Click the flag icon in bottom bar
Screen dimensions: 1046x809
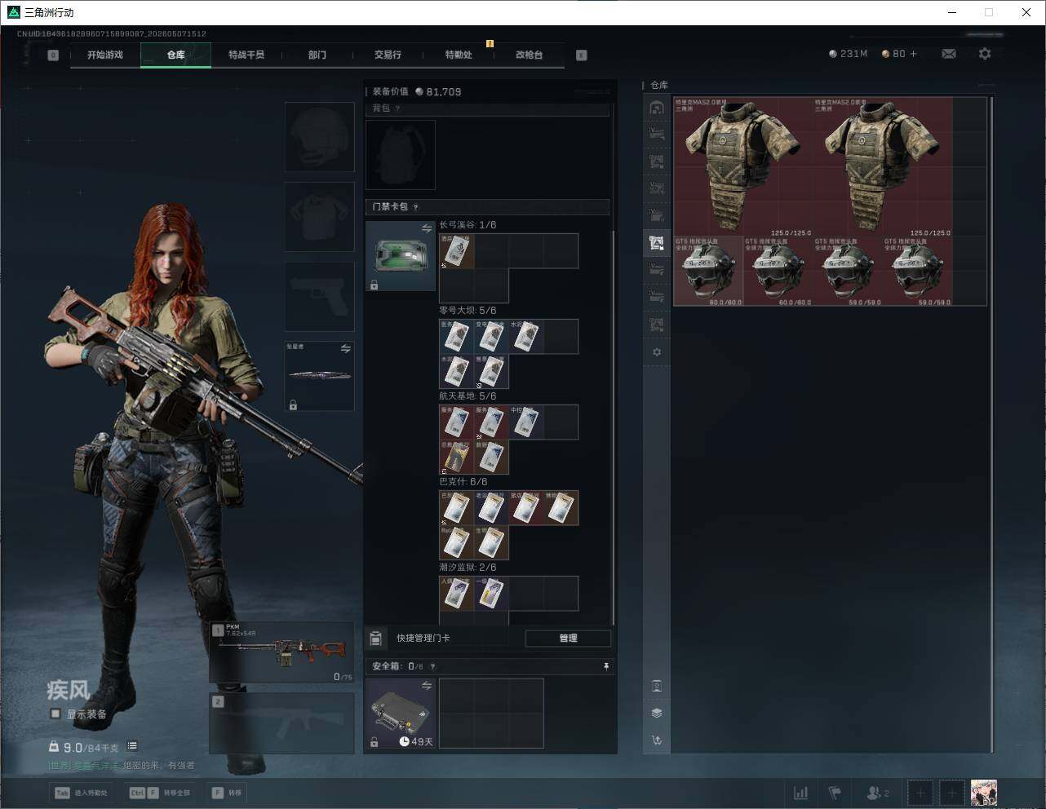[835, 793]
